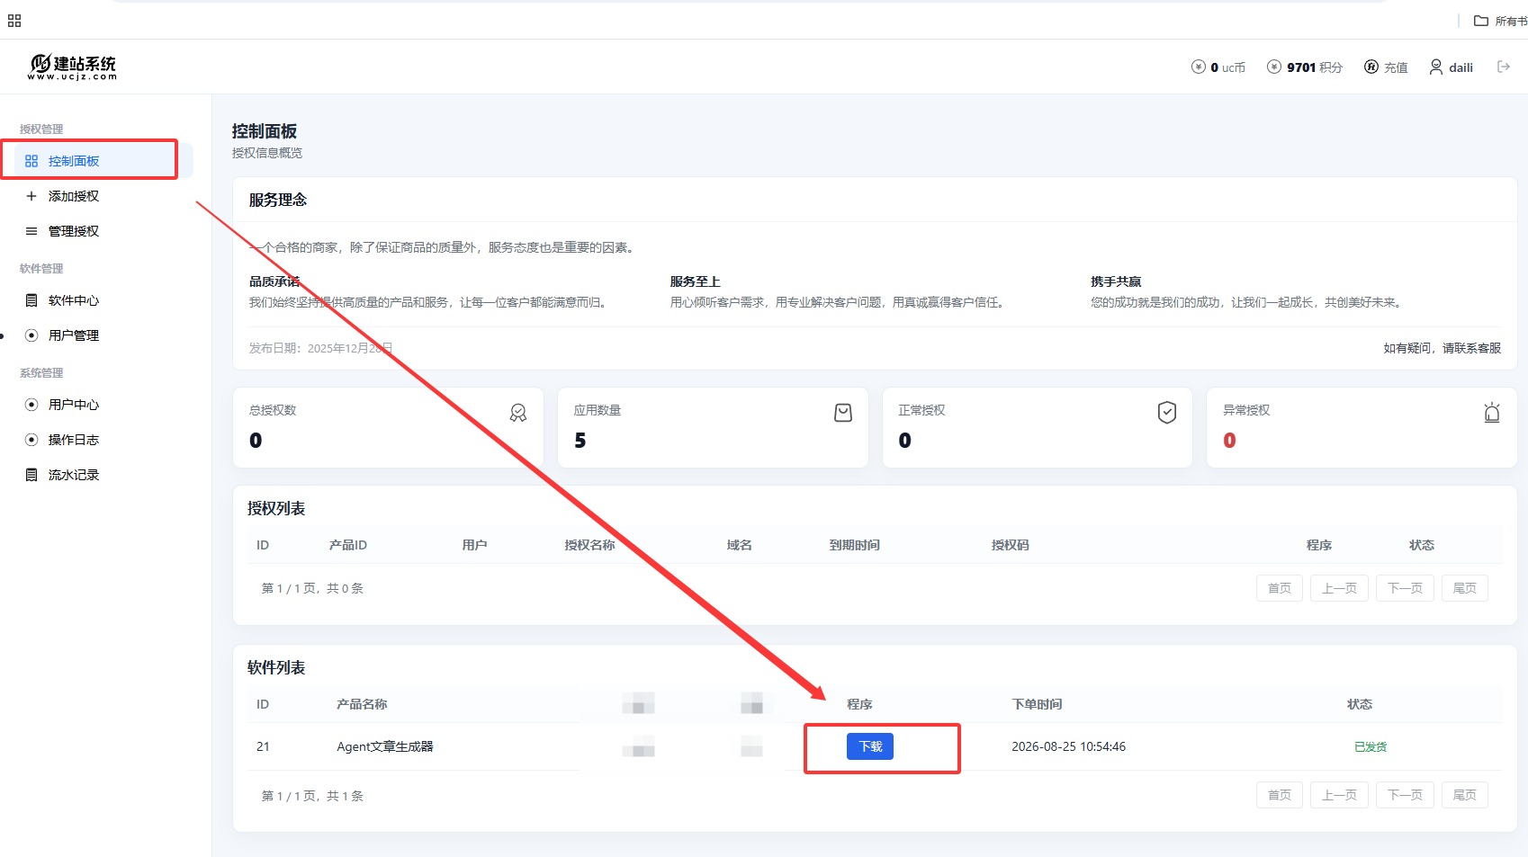The image size is (1528, 857).
Task: Click 上一页 in the 授权列表 pagination
Action: (x=1339, y=588)
